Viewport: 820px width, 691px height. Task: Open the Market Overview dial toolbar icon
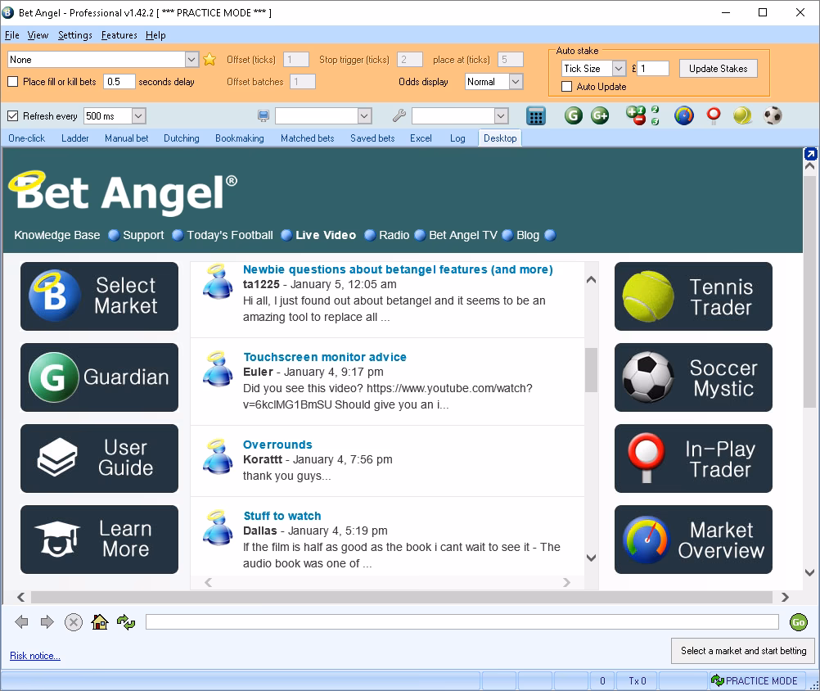coord(684,116)
